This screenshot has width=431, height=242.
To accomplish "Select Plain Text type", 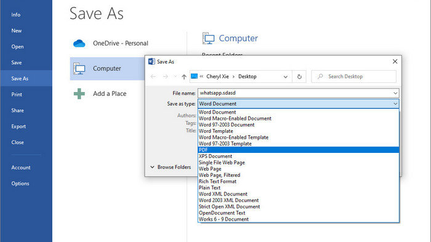I will click(x=299, y=188).
